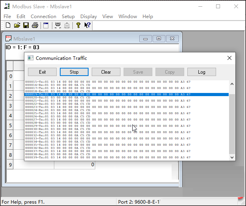
Task: Open the Help menu
Action: [148, 16]
